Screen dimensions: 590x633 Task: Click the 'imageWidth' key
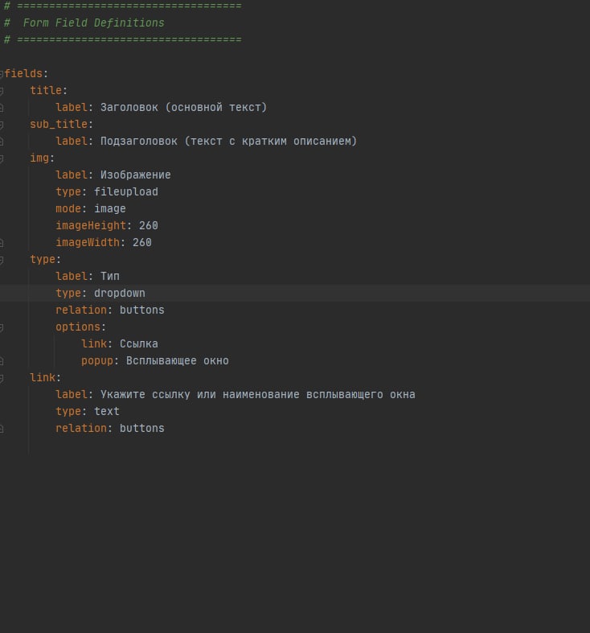pyautogui.click(x=88, y=243)
